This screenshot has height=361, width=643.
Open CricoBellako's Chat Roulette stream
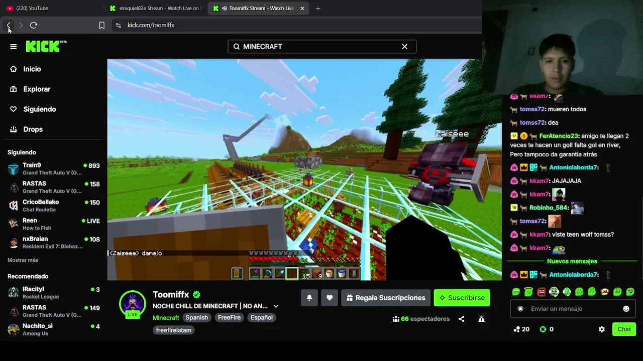pos(53,206)
